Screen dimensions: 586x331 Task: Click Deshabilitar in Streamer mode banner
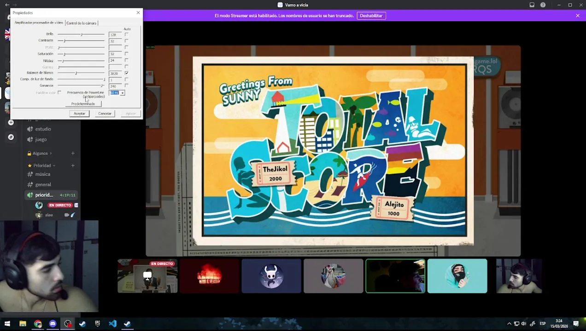pyautogui.click(x=371, y=16)
